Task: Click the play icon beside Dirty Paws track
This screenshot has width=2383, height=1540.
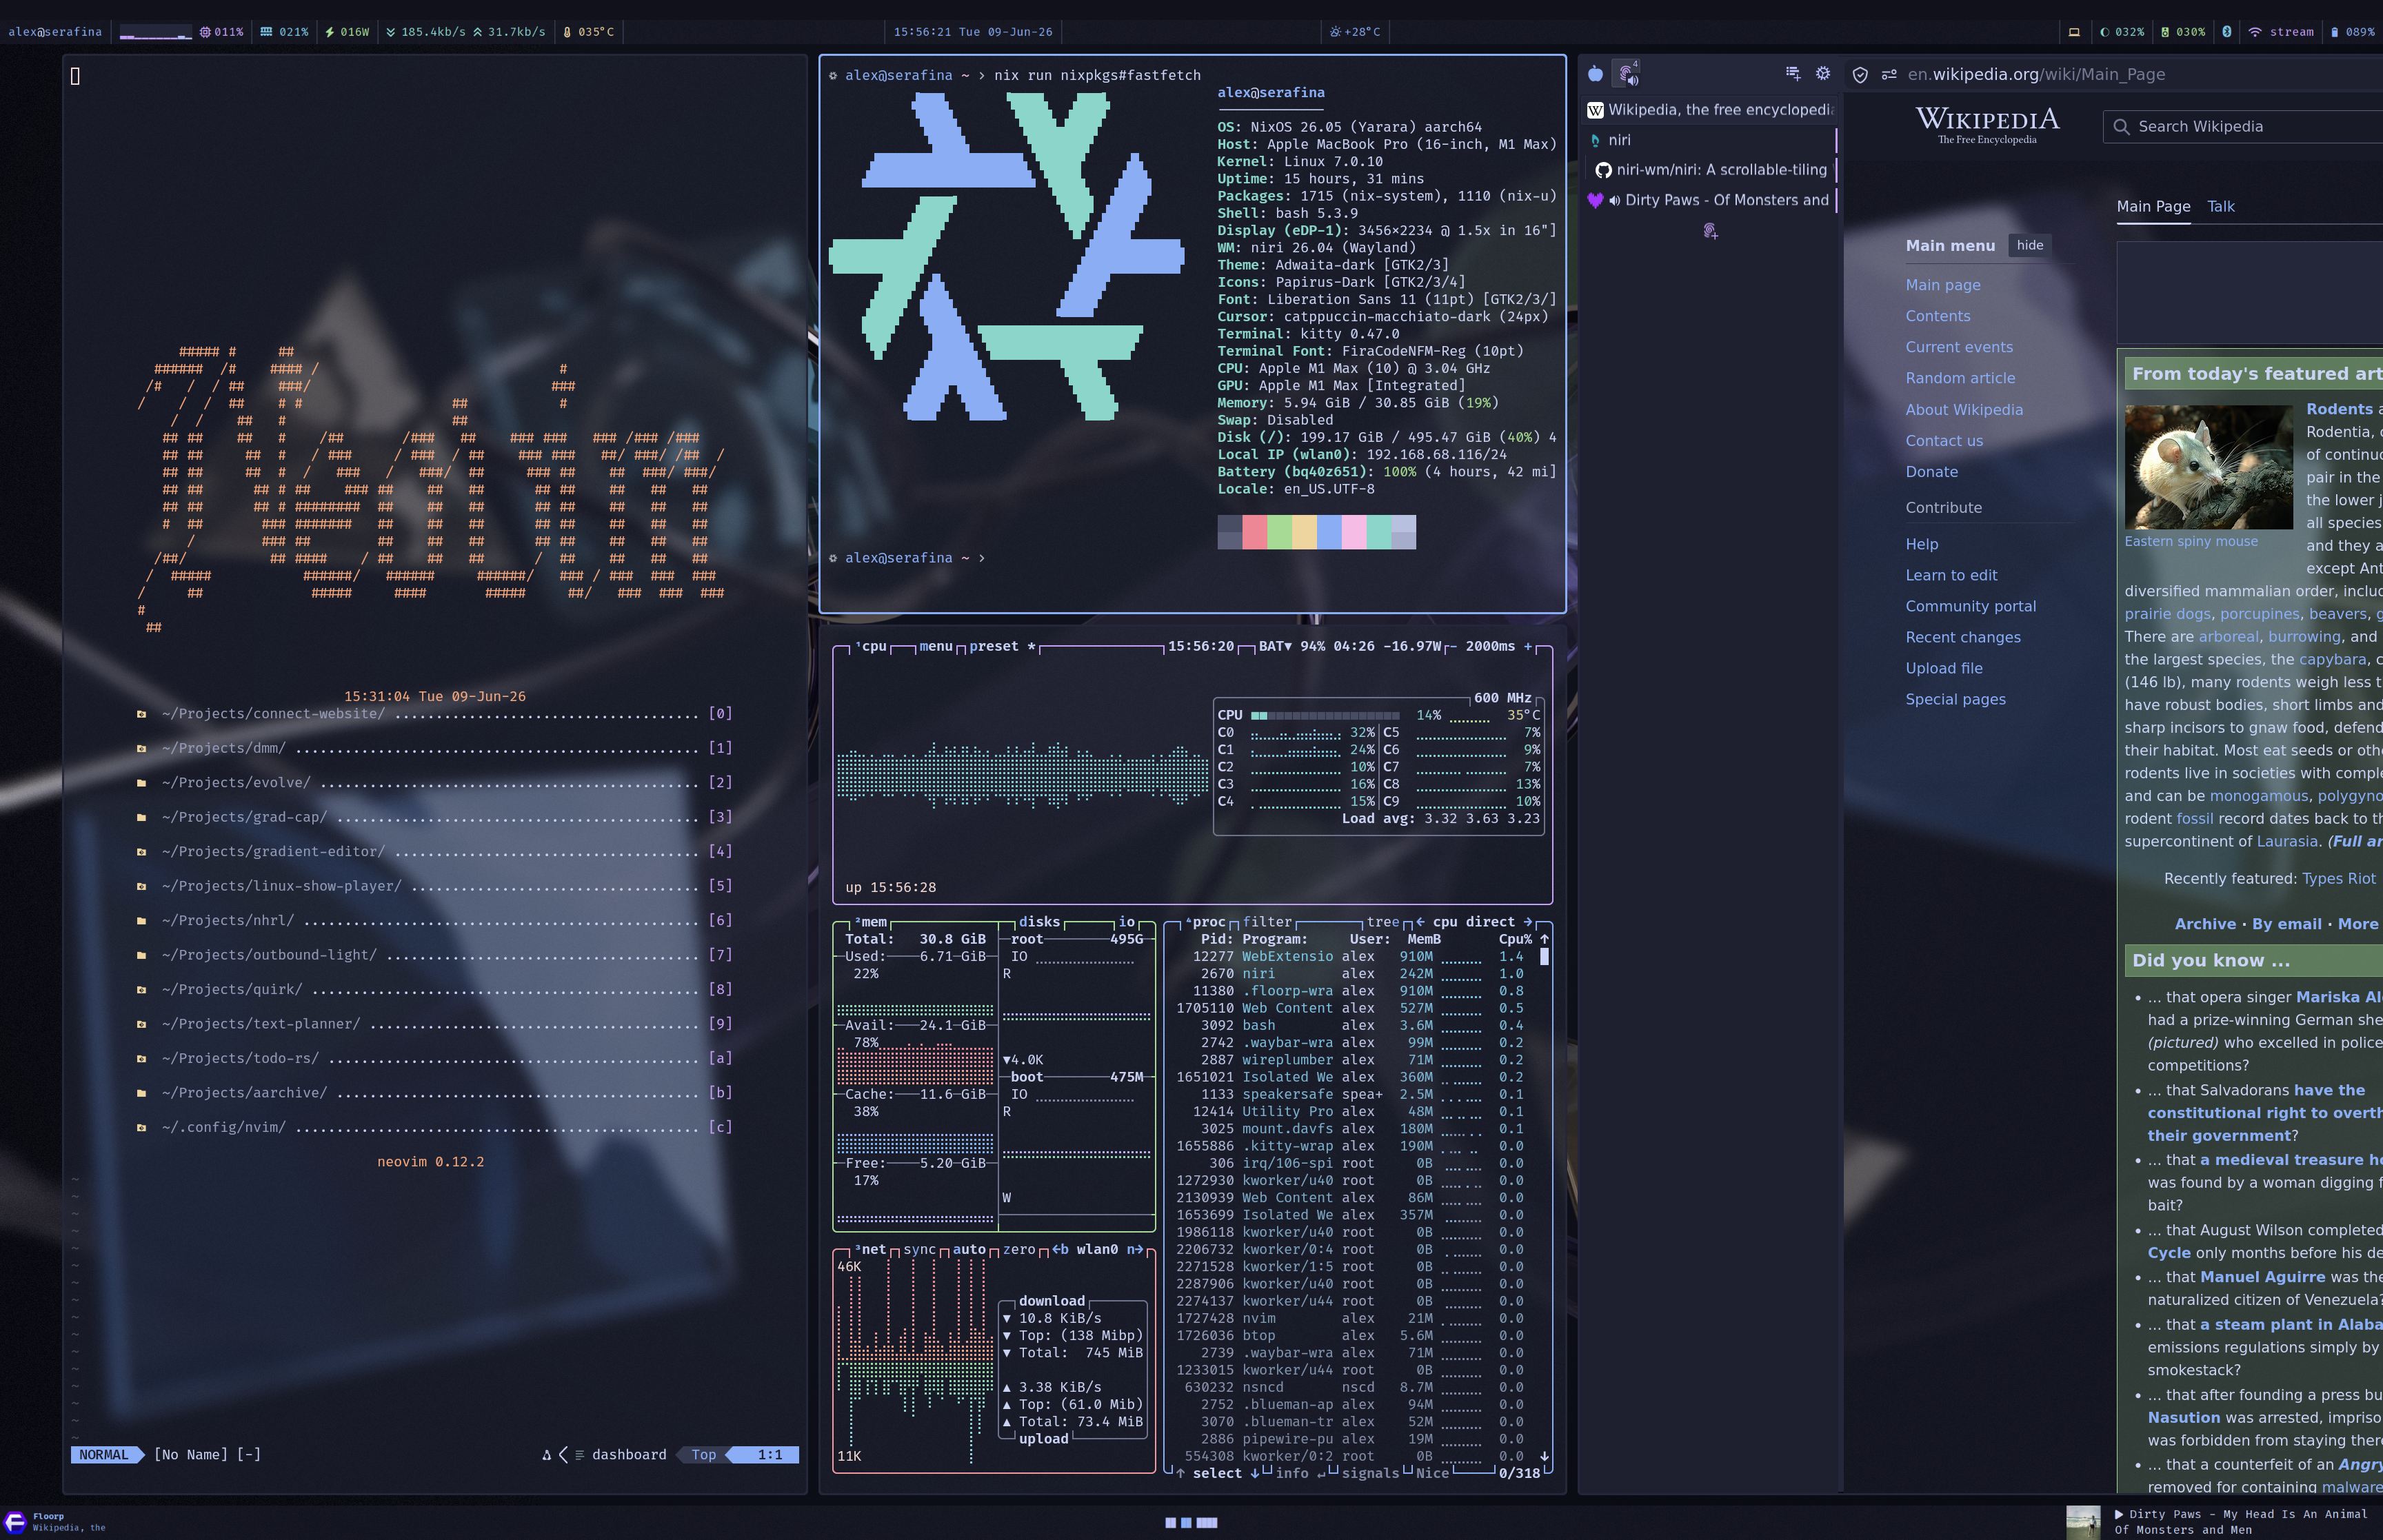Action: (2118, 1514)
